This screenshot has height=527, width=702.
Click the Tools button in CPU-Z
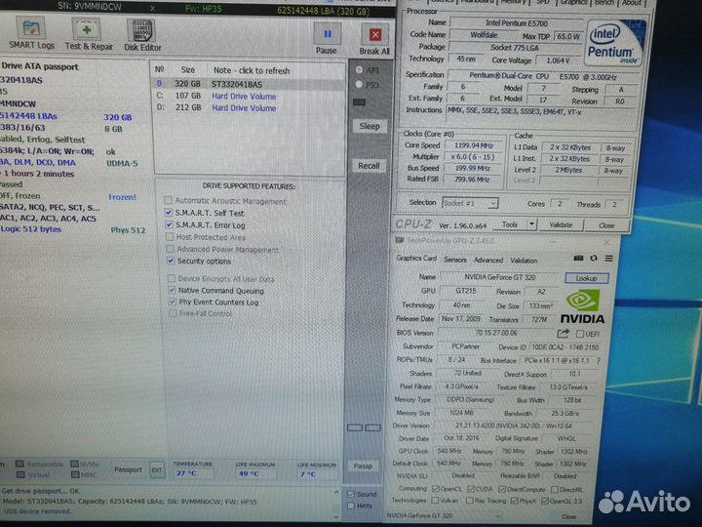(510, 224)
